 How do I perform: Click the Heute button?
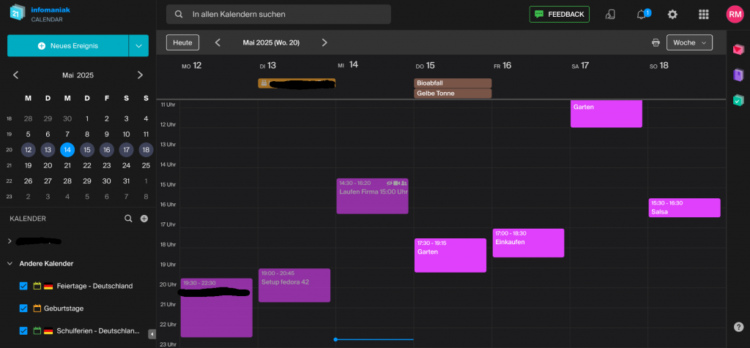pyautogui.click(x=182, y=42)
